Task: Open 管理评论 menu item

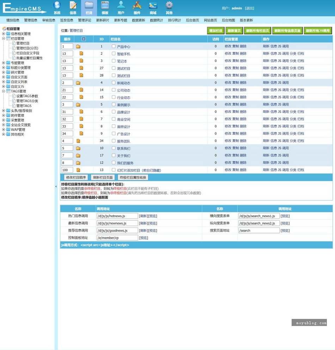Action: click(85, 20)
